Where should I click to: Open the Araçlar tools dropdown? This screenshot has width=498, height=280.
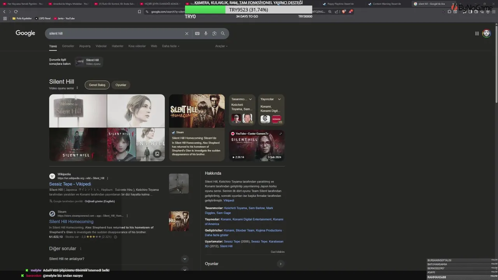pyautogui.click(x=221, y=46)
